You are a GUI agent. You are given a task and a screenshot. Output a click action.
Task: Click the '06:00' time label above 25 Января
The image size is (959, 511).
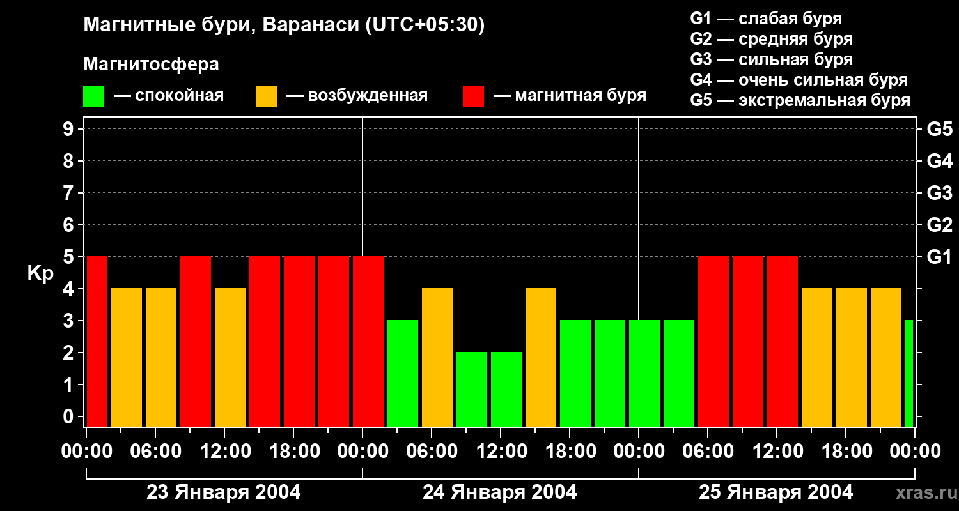click(708, 452)
